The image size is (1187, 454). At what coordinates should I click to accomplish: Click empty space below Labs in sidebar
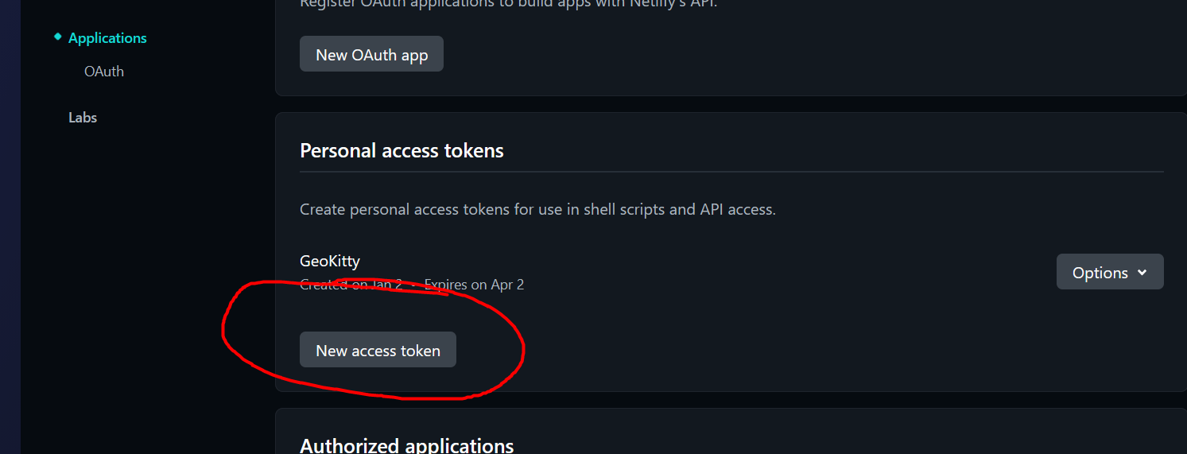coord(143,278)
